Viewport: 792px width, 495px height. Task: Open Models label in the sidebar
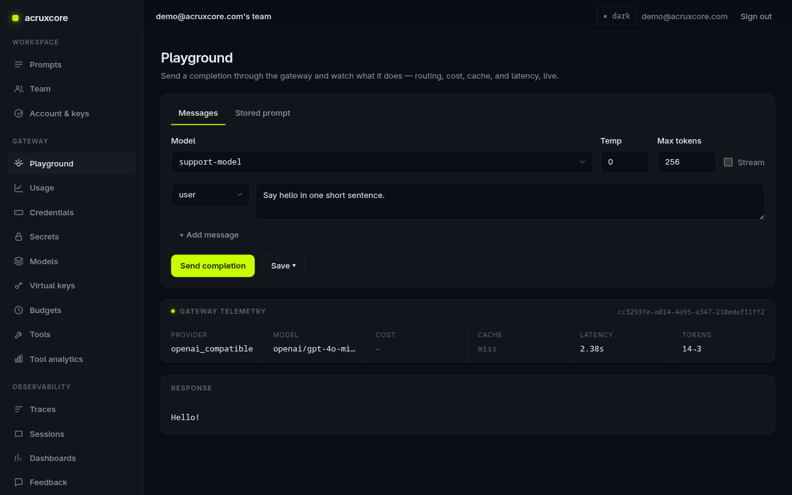44,261
